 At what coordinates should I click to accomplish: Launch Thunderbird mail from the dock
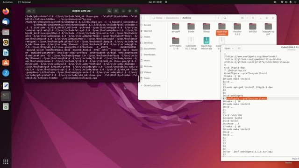coord(6,22)
